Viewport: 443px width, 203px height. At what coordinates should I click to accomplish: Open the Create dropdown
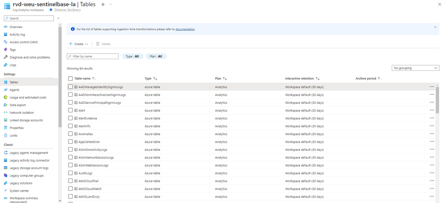click(79, 44)
